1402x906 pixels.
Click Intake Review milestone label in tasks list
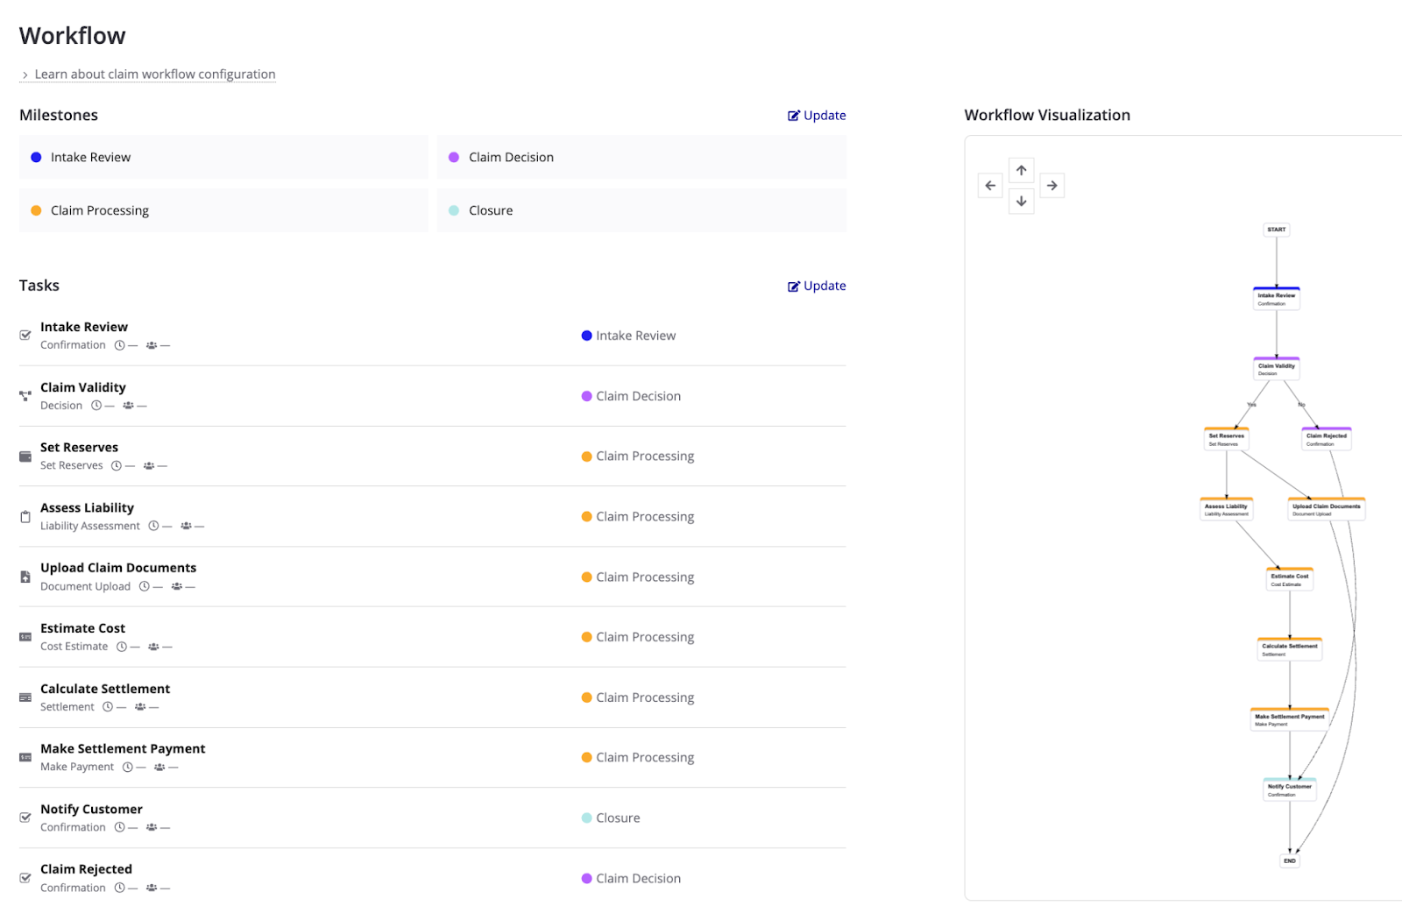(635, 336)
